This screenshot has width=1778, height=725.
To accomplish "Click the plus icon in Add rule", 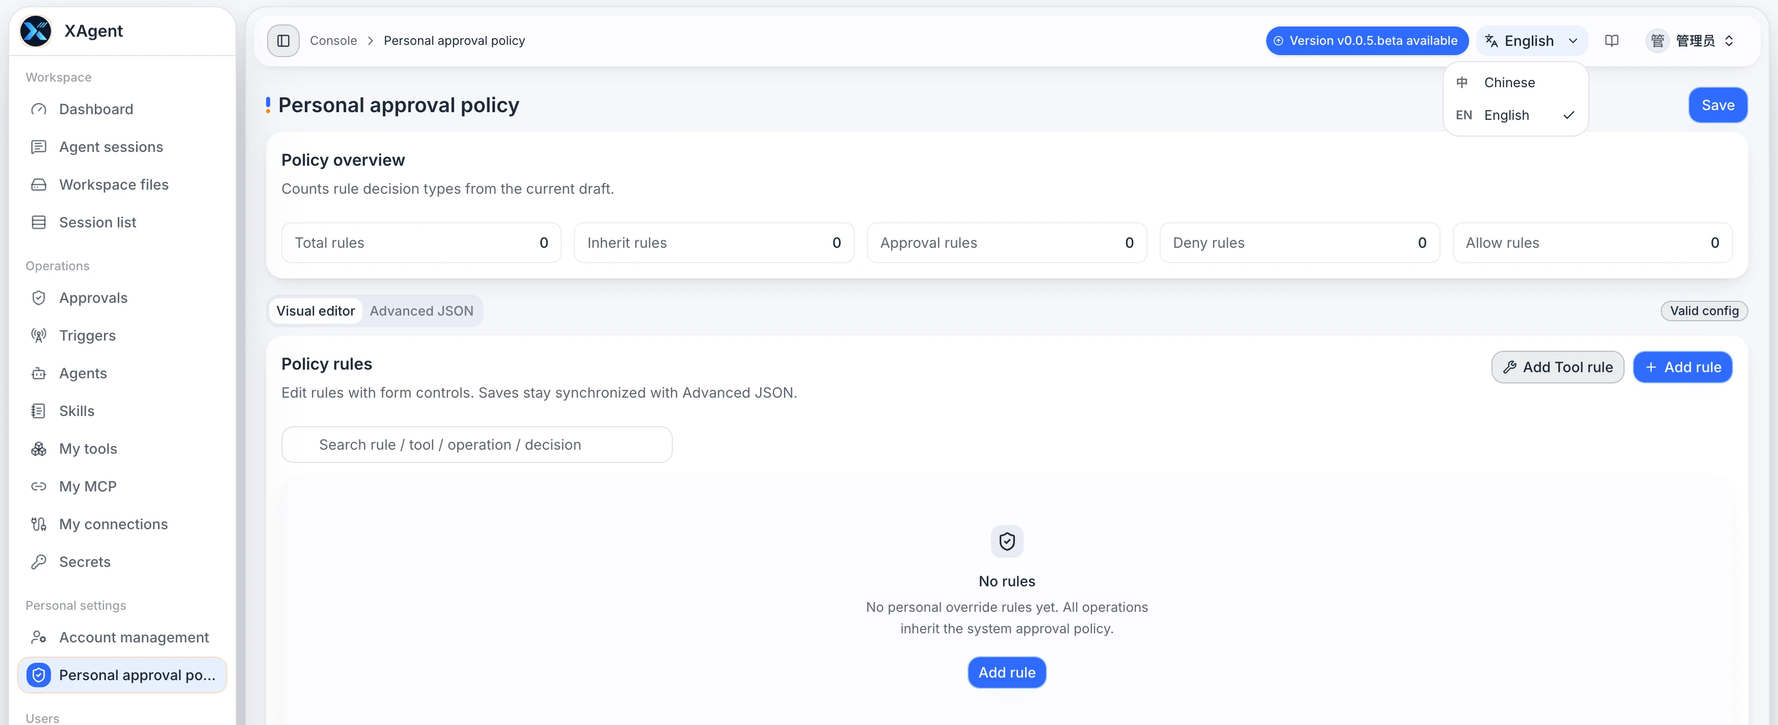I will [x=1651, y=367].
